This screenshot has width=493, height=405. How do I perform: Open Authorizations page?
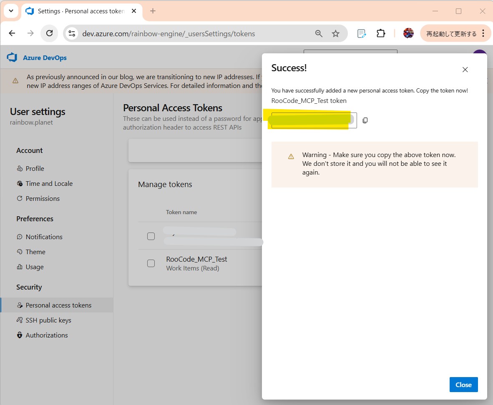click(x=47, y=335)
